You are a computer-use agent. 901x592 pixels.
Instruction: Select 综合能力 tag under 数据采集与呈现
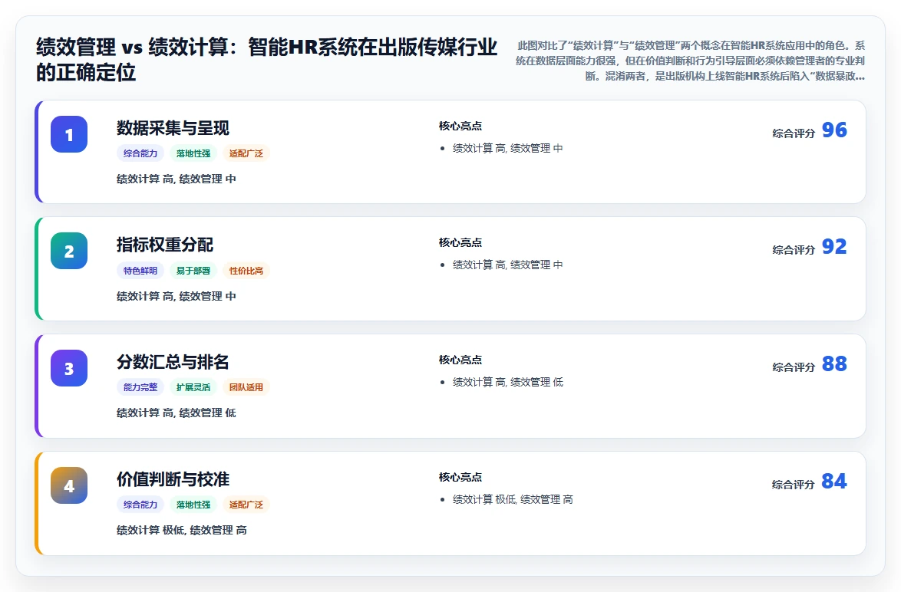pos(140,153)
